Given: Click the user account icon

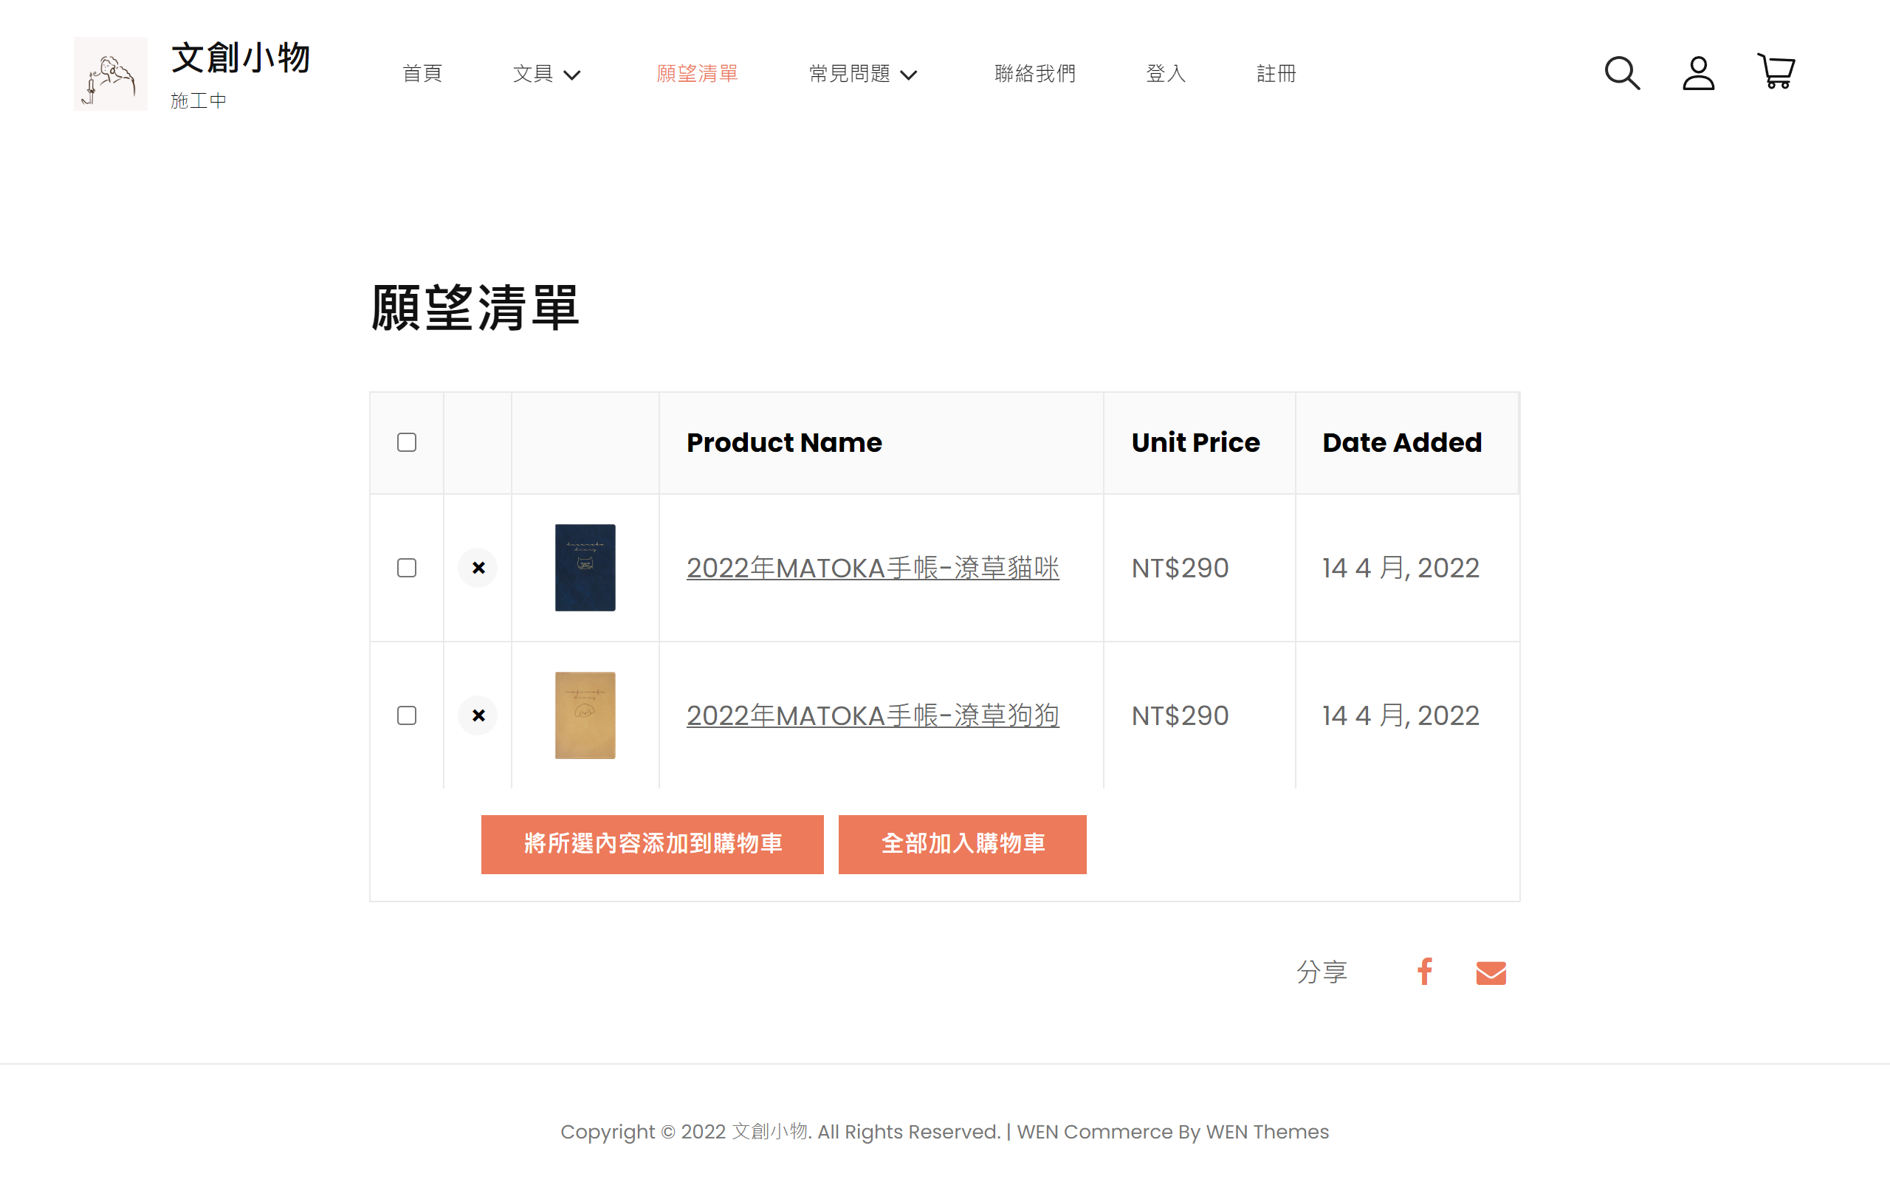Looking at the screenshot, I should [1698, 73].
